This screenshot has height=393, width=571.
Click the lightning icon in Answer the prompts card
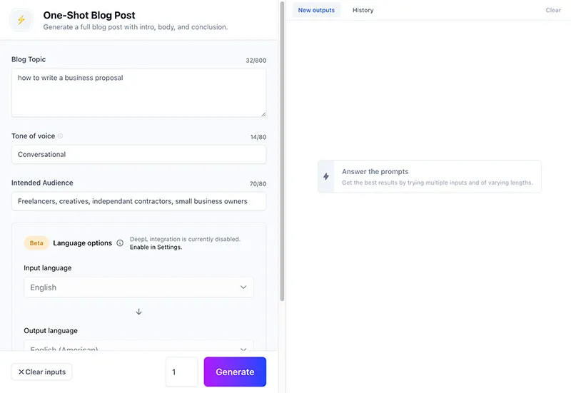tap(326, 177)
